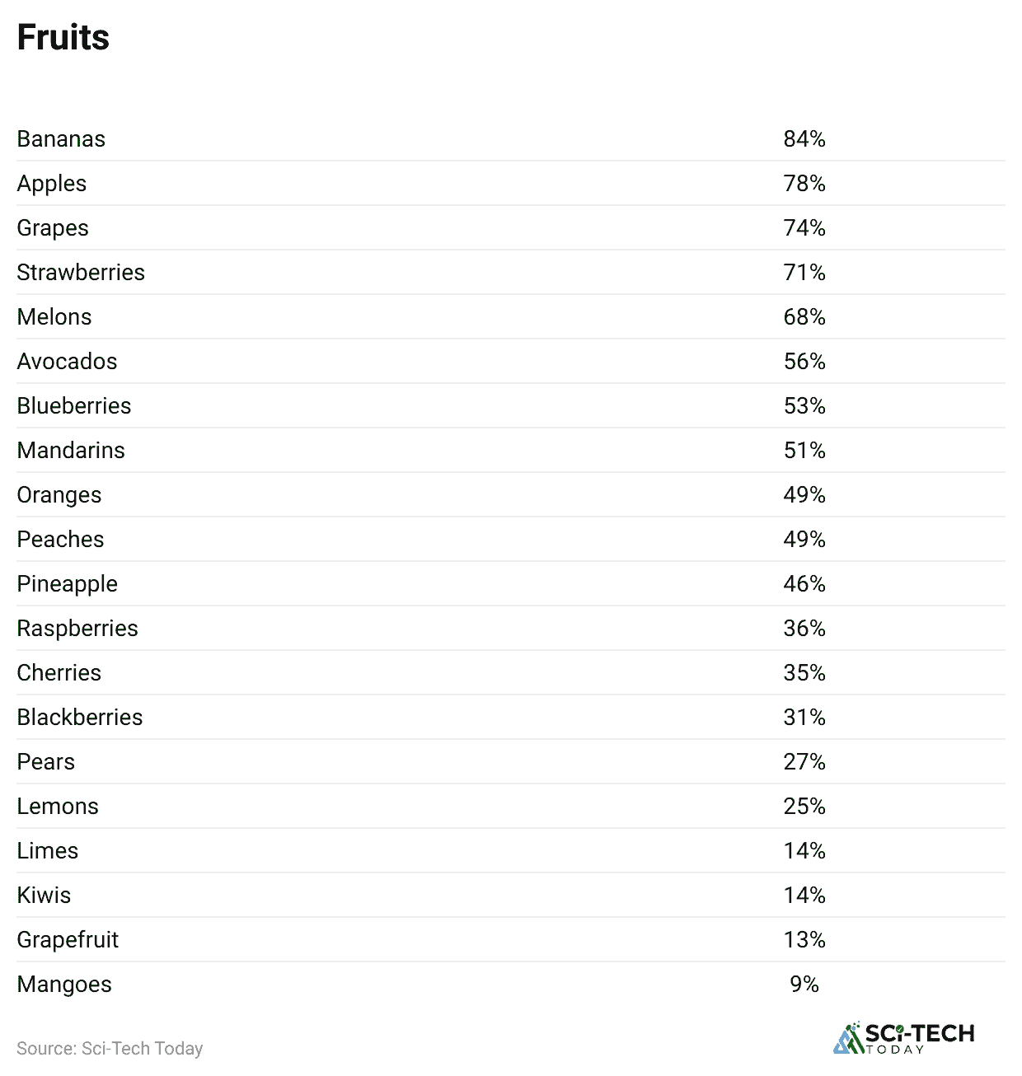Click the 9% value for Mangoes
This screenshot has height=1076, width=1022.
coord(804,985)
